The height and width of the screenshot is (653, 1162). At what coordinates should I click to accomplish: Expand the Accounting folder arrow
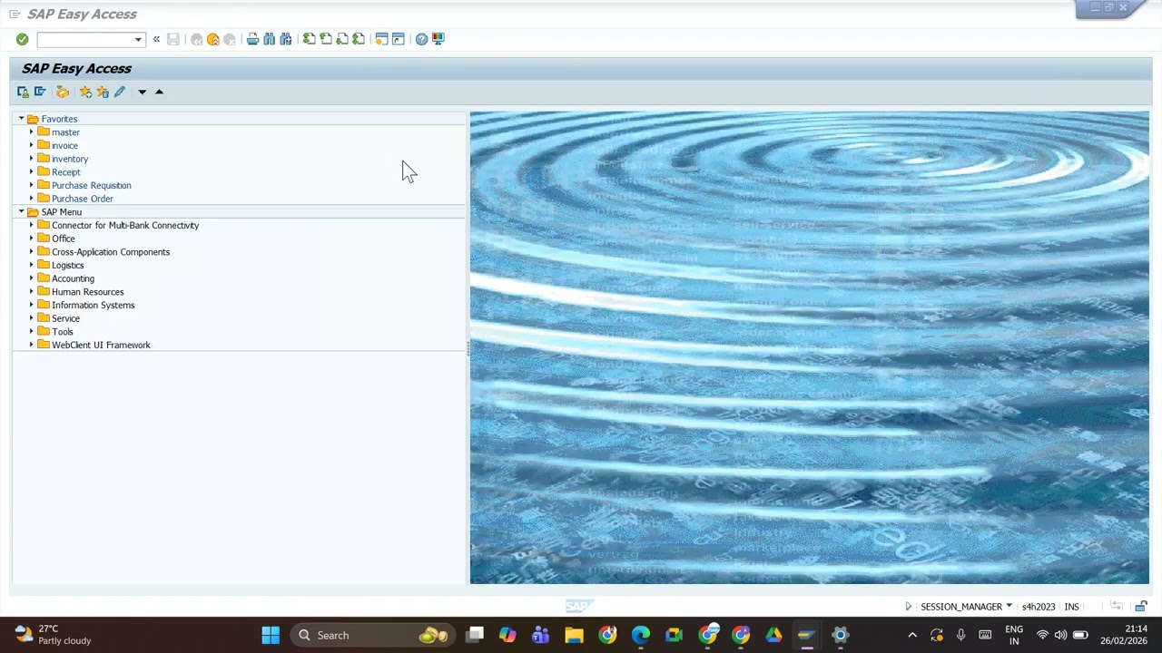pos(31,278)
